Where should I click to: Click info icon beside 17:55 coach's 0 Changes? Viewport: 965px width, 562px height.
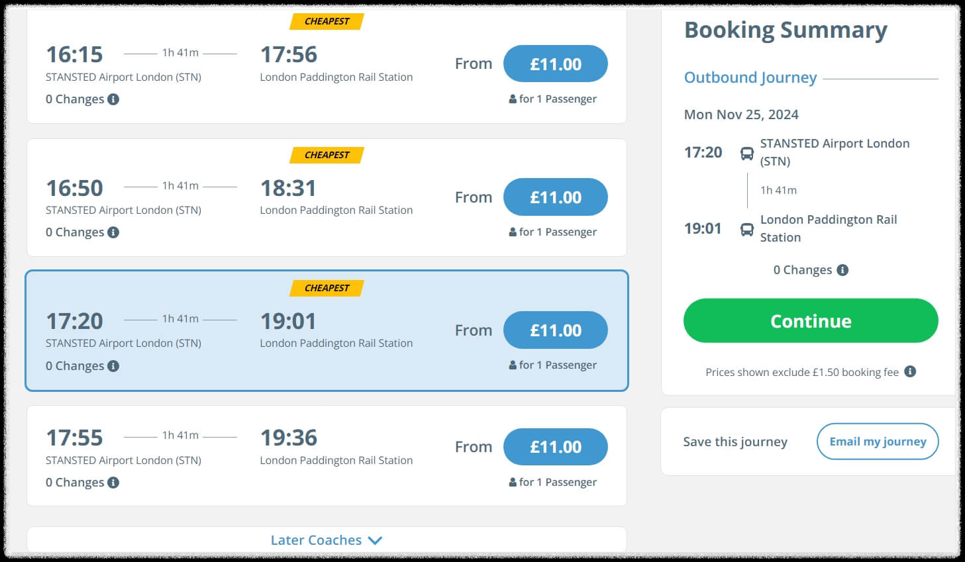click(x=113, y=483)
